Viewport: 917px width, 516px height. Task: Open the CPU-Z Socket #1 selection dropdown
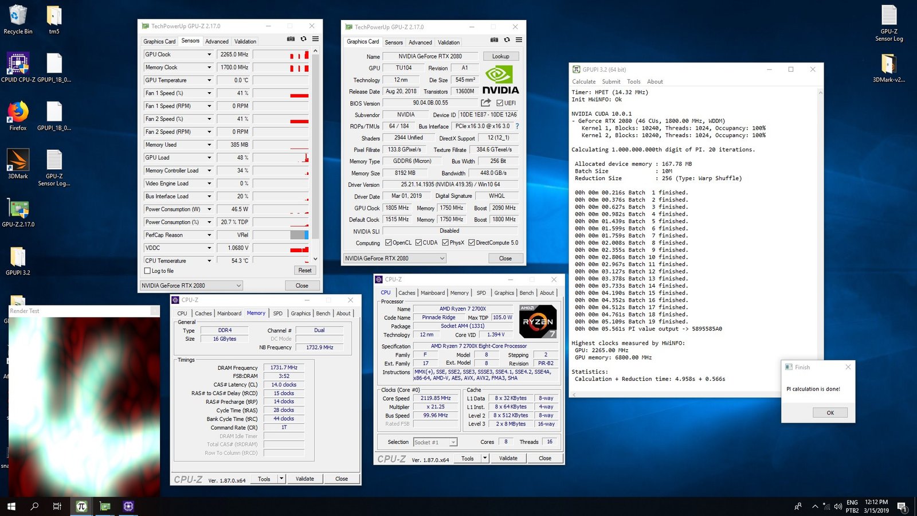[453, 442]
